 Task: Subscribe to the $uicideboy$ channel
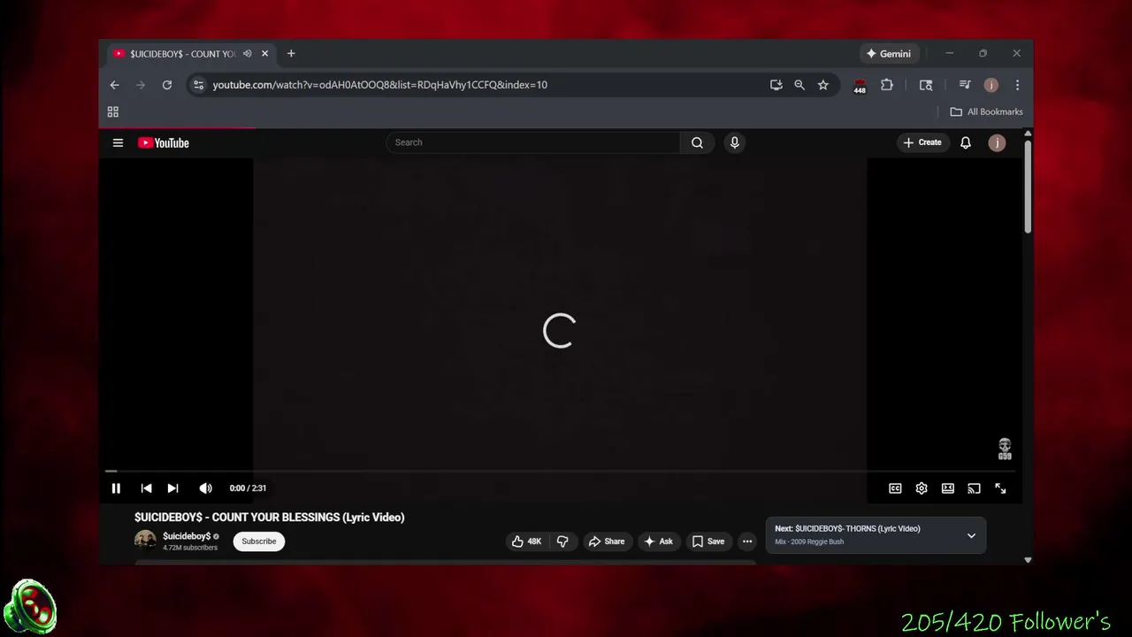(259, 541)
